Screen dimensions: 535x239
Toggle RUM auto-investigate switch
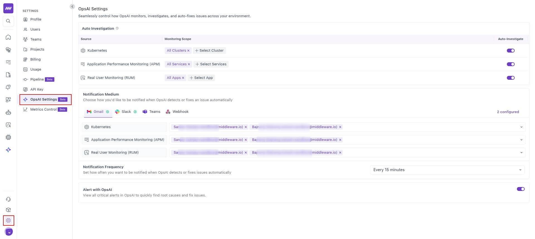click(x=510, y=78)
